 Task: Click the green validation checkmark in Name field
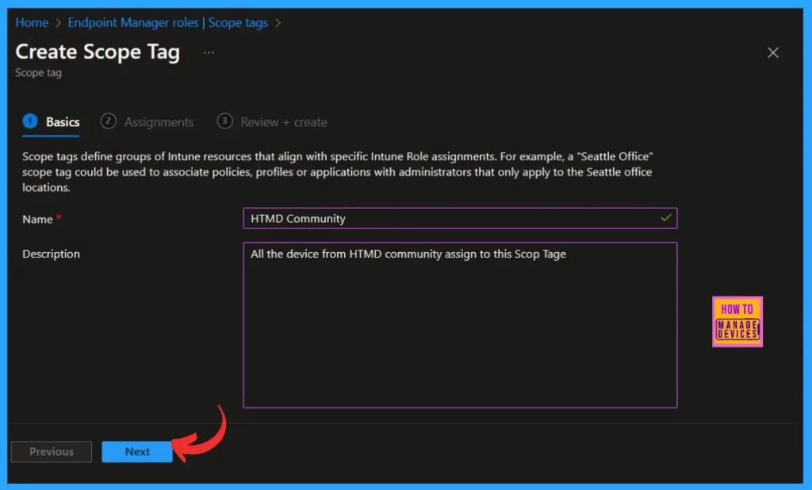666,217
